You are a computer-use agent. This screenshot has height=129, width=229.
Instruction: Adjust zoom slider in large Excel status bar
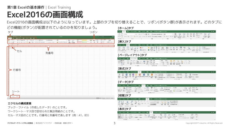tap(106, 98)
